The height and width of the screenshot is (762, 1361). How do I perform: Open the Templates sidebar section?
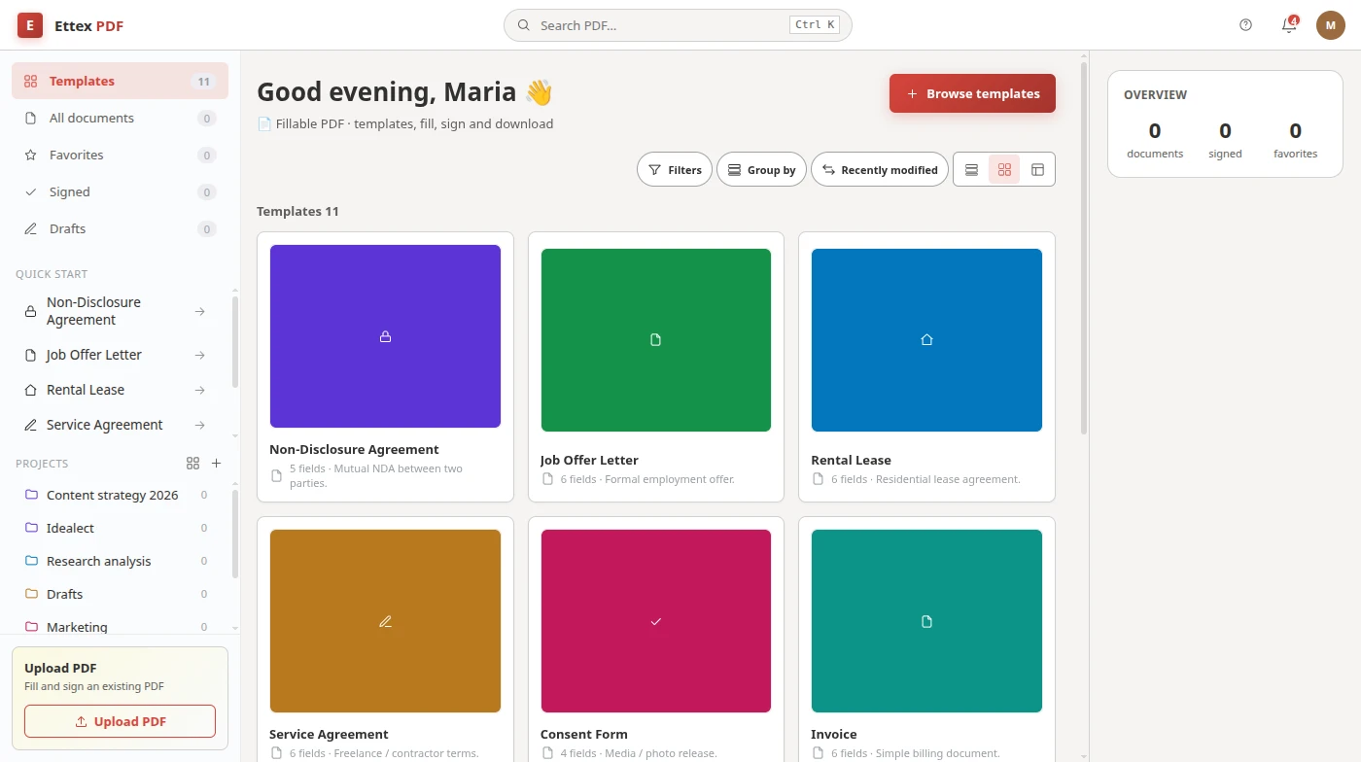[x=120, y=81]
